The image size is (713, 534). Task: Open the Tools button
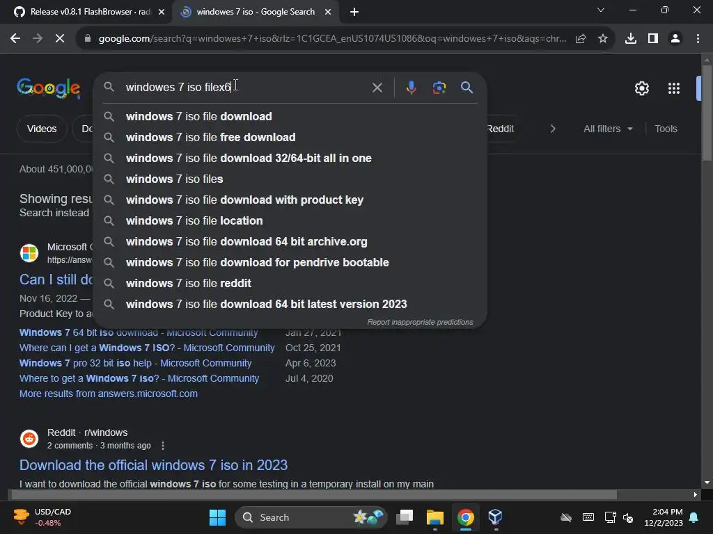(x=666, y=129)
